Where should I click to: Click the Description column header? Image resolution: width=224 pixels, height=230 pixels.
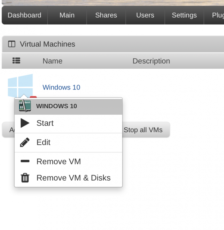pyautogui.click(x=151, y=61)
